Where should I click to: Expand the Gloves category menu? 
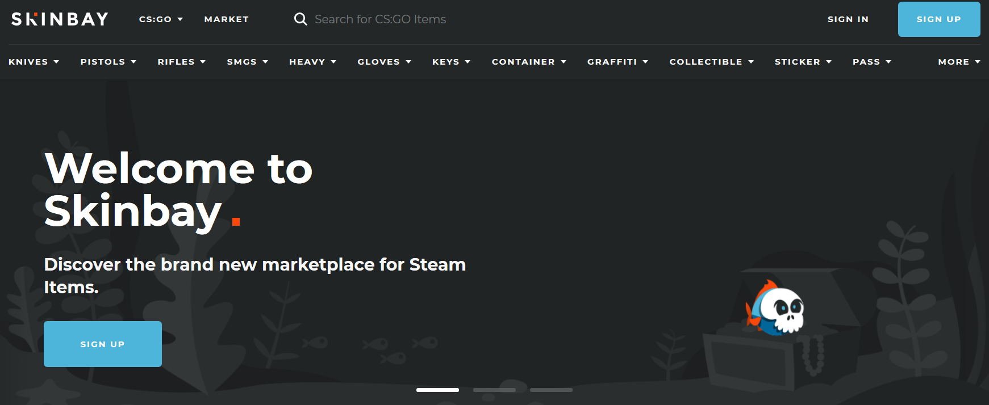click(384, 62)
